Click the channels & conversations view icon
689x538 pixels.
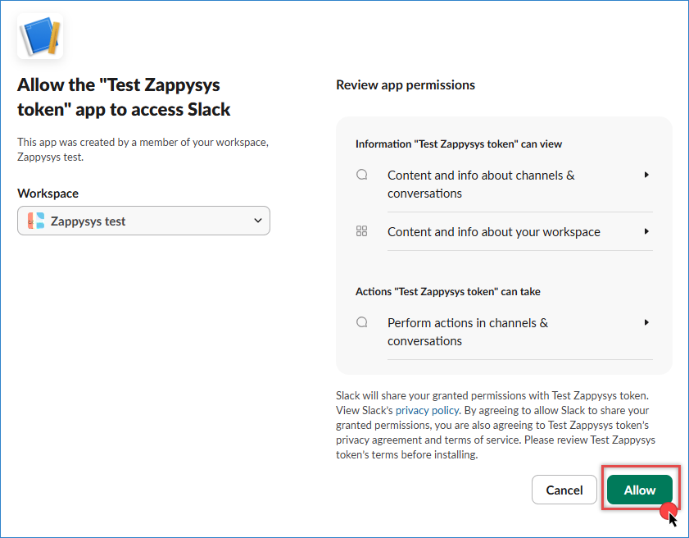point(362,175)
